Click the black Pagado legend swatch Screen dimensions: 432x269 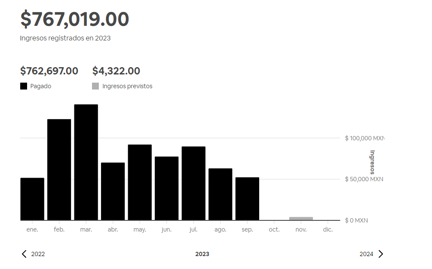[x=24, y=86]
